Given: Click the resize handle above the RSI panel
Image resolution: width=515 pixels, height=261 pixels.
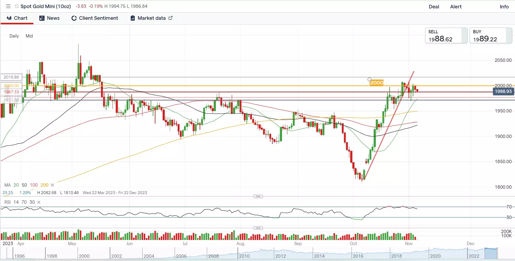Looking at the screenshot, I should (258, 196).
